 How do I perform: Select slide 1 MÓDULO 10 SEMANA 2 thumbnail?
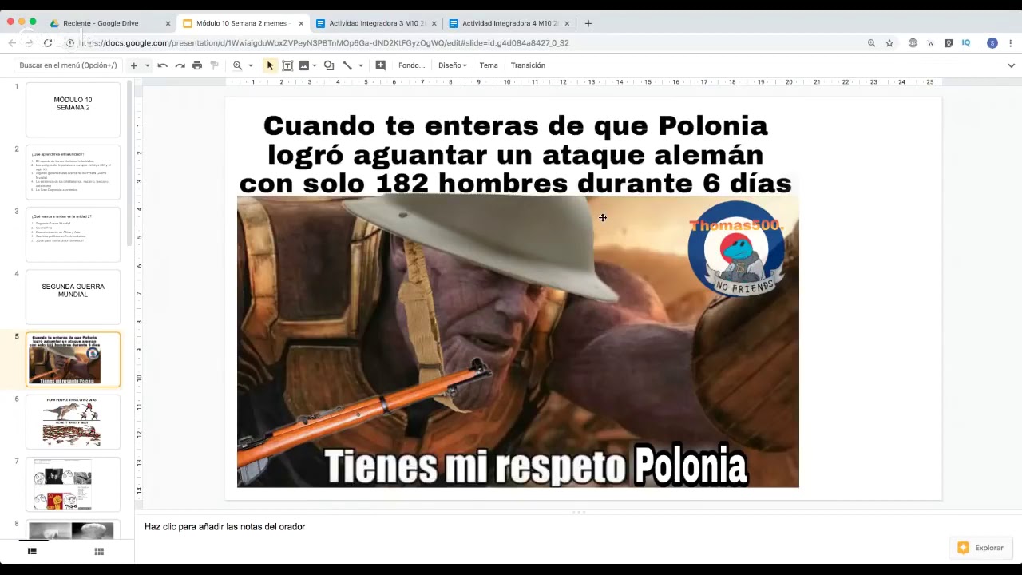(73, 109)
